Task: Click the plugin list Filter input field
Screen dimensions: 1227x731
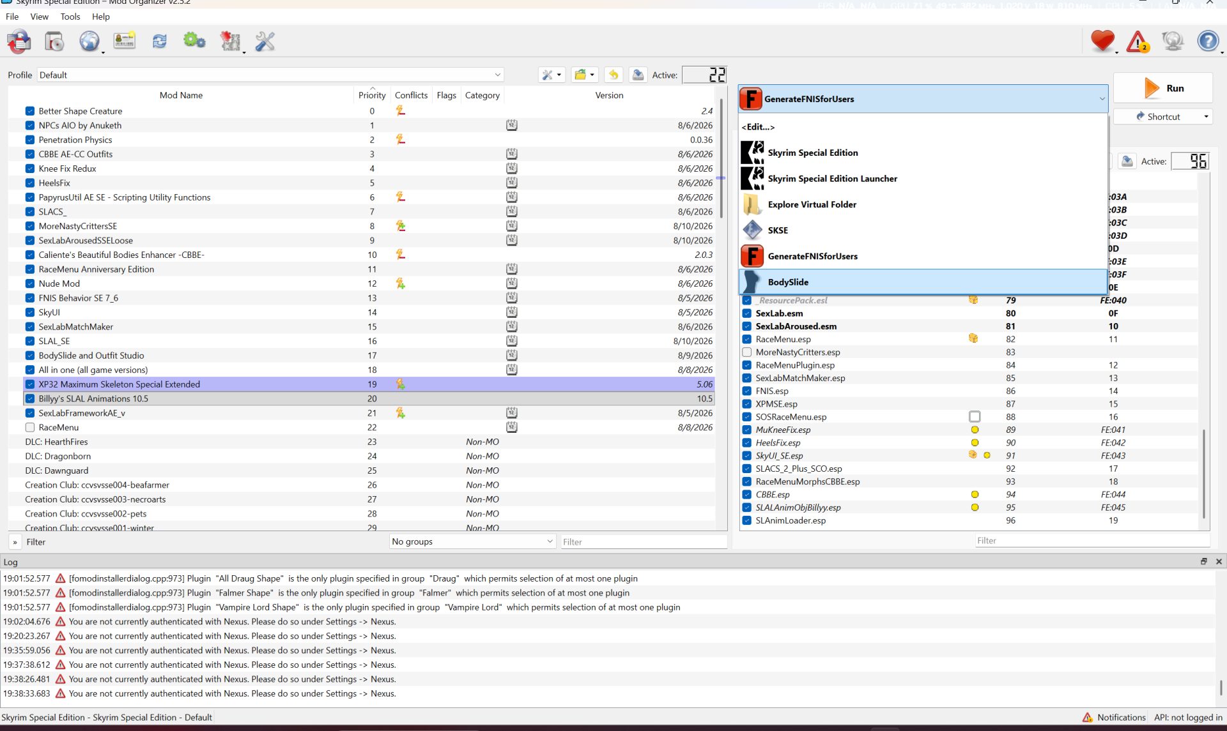Action: pos(1092,541)
